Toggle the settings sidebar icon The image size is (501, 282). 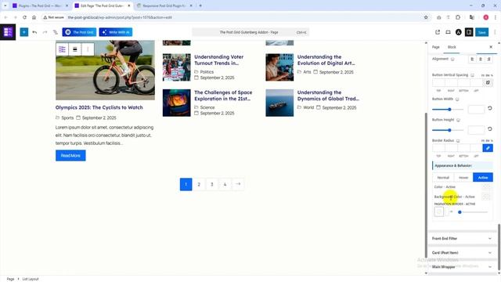(x=469, y=32)
